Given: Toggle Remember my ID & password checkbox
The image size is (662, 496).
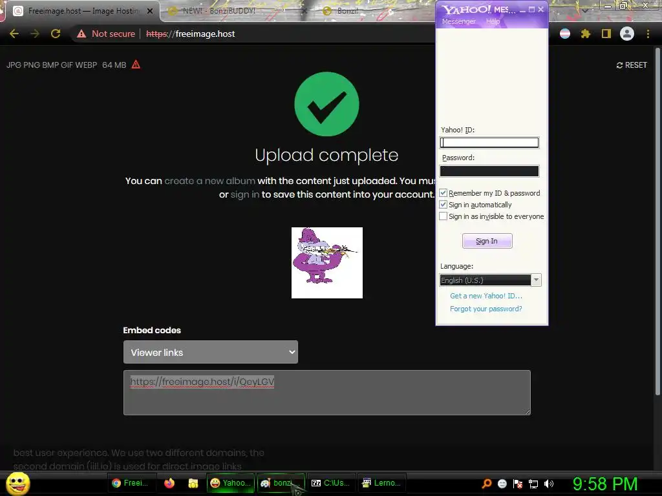Looking at the screenshot, I should pyautogui.click(x=443, y=192).
